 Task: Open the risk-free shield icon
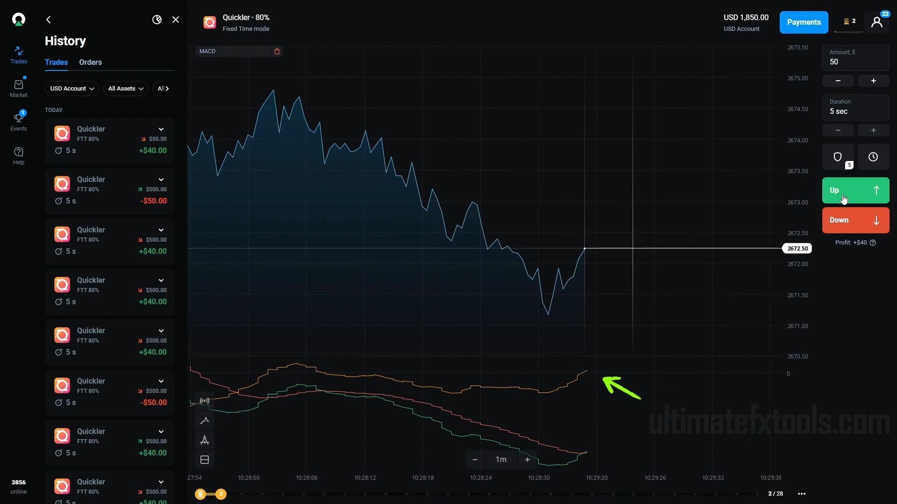point(838,157)
